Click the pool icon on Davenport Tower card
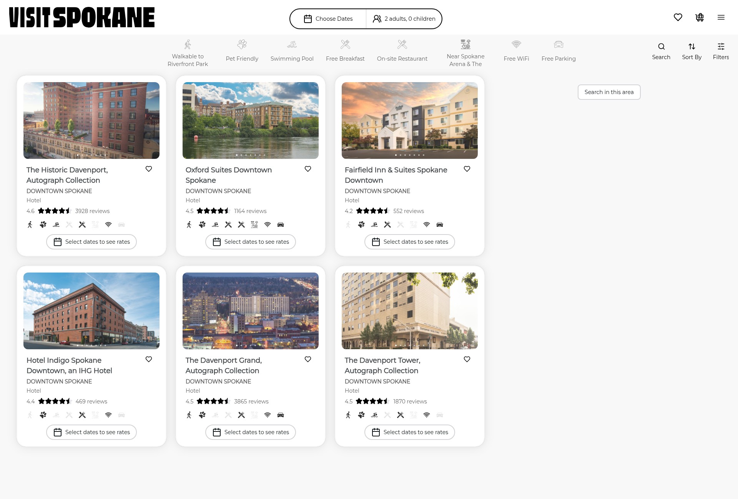The image size is (738, 499). 374,415
